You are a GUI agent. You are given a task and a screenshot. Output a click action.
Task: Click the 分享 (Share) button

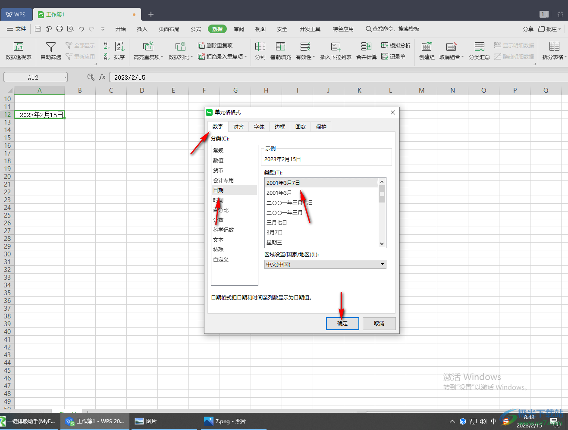tap(528, 29)
